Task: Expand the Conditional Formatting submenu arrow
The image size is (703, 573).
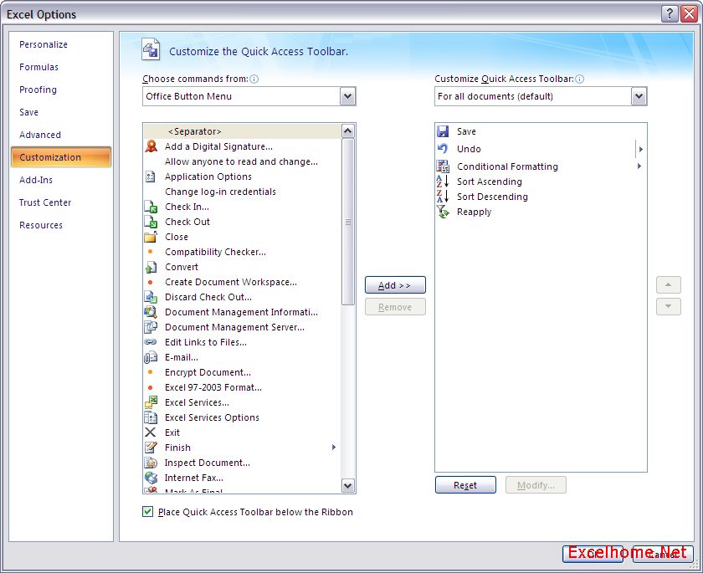Action: click(639, 166)
